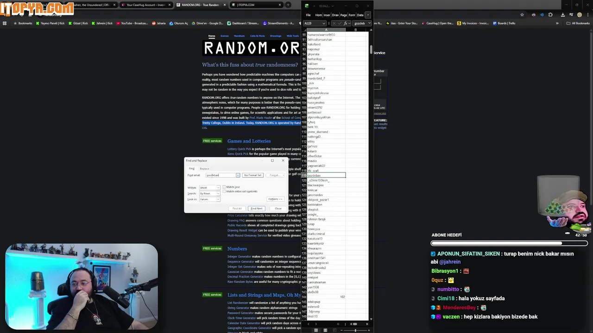
Task: Open Excel Insert ribbon tab
Action: (x=327, y=15)
